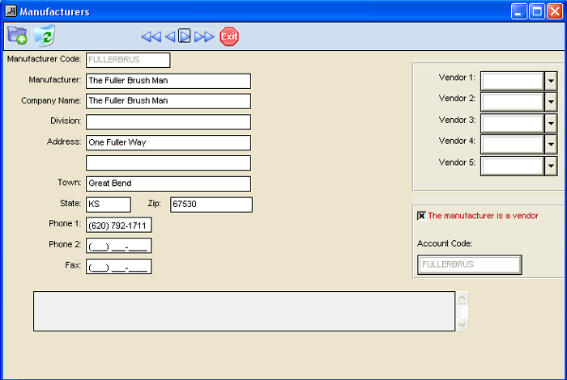Expand the Vendor 3 dropdown arrow
The width and height of the screenshot is (567, 380).
tap(551, 124)
